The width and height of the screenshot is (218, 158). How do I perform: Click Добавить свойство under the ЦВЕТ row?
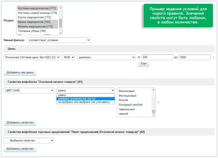pos(20,122)
